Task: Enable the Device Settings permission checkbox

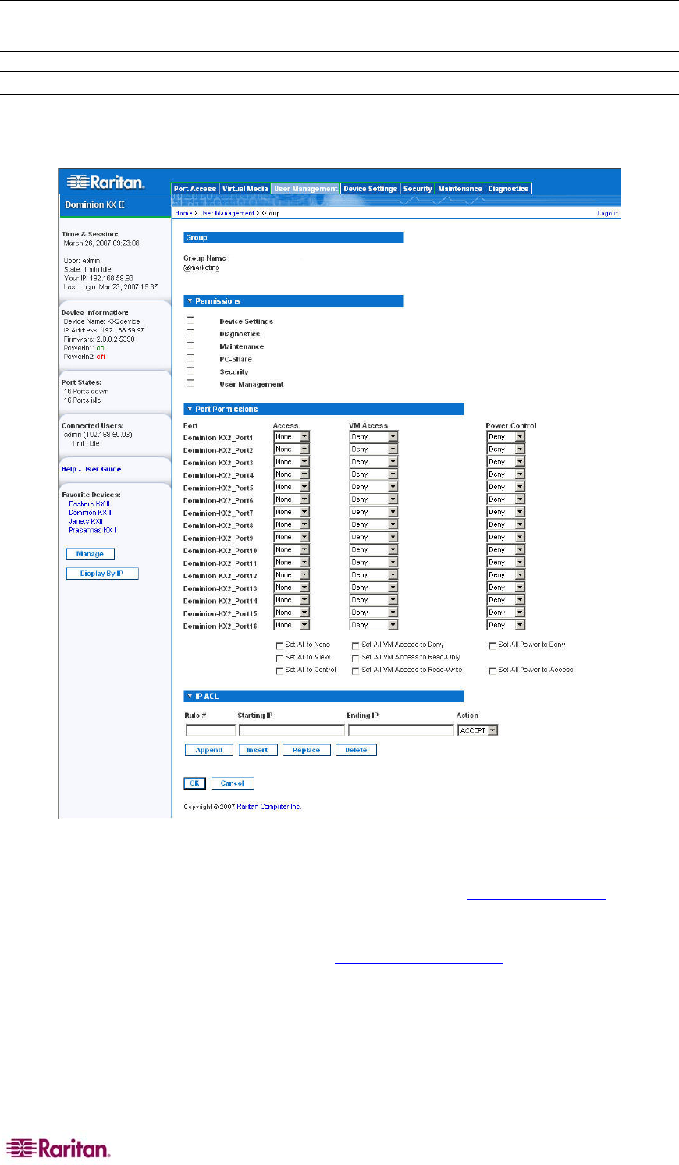Action: (x=190, y=321)
